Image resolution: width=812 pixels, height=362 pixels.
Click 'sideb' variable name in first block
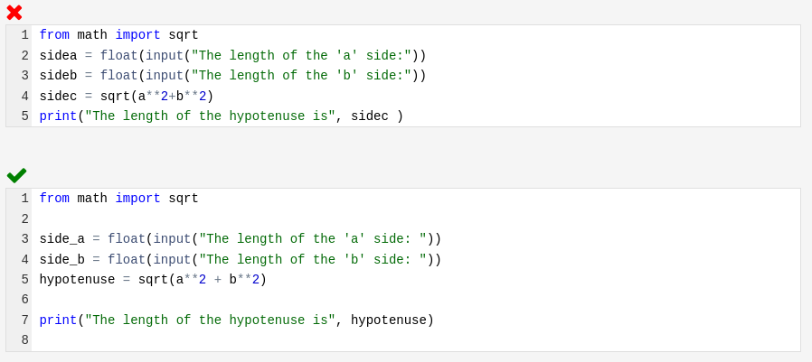click(58, 76)
